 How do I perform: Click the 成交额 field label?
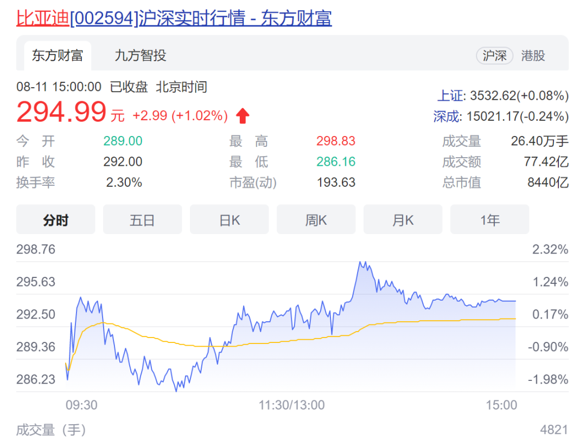(x=462, y=161)
